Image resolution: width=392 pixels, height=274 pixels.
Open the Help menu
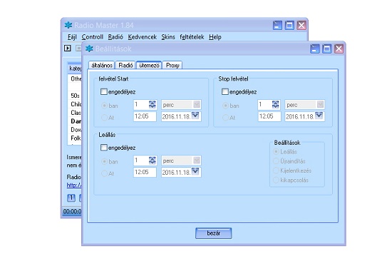[x=215, y=37]
